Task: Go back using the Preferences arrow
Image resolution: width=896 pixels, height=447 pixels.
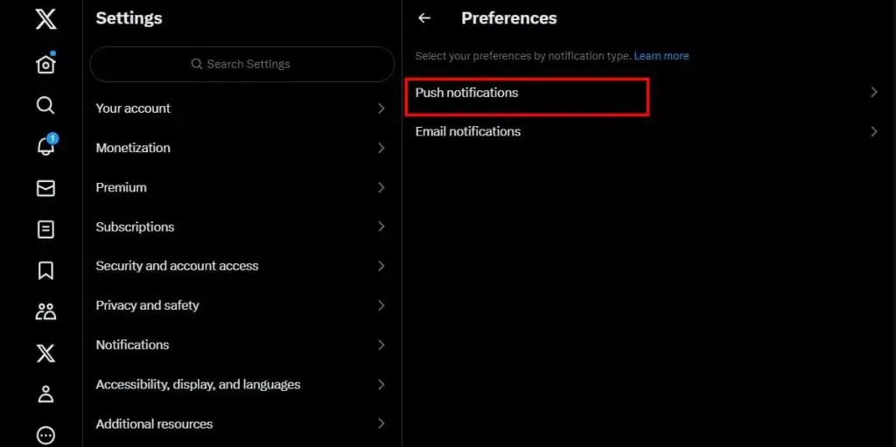Action: (424, 18)
